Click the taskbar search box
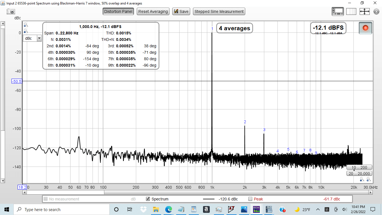 [x=62, y=209]
